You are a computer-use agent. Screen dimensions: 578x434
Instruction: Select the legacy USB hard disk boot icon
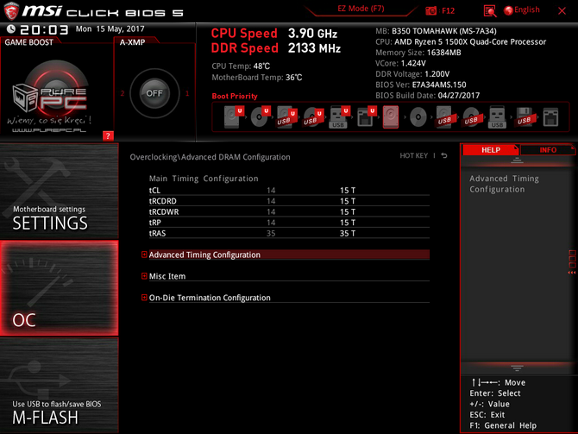444,116
